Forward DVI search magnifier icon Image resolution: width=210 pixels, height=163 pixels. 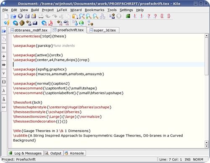click(x=90, y=23)
